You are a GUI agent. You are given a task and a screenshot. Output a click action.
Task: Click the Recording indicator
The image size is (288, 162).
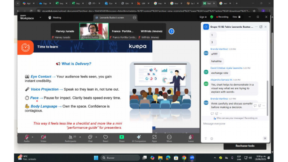222,17
